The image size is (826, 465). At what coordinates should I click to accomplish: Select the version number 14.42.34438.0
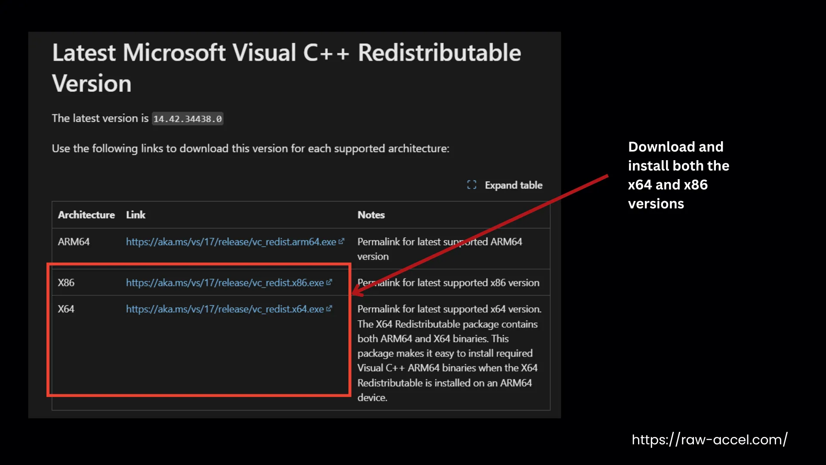click(188, 119)
